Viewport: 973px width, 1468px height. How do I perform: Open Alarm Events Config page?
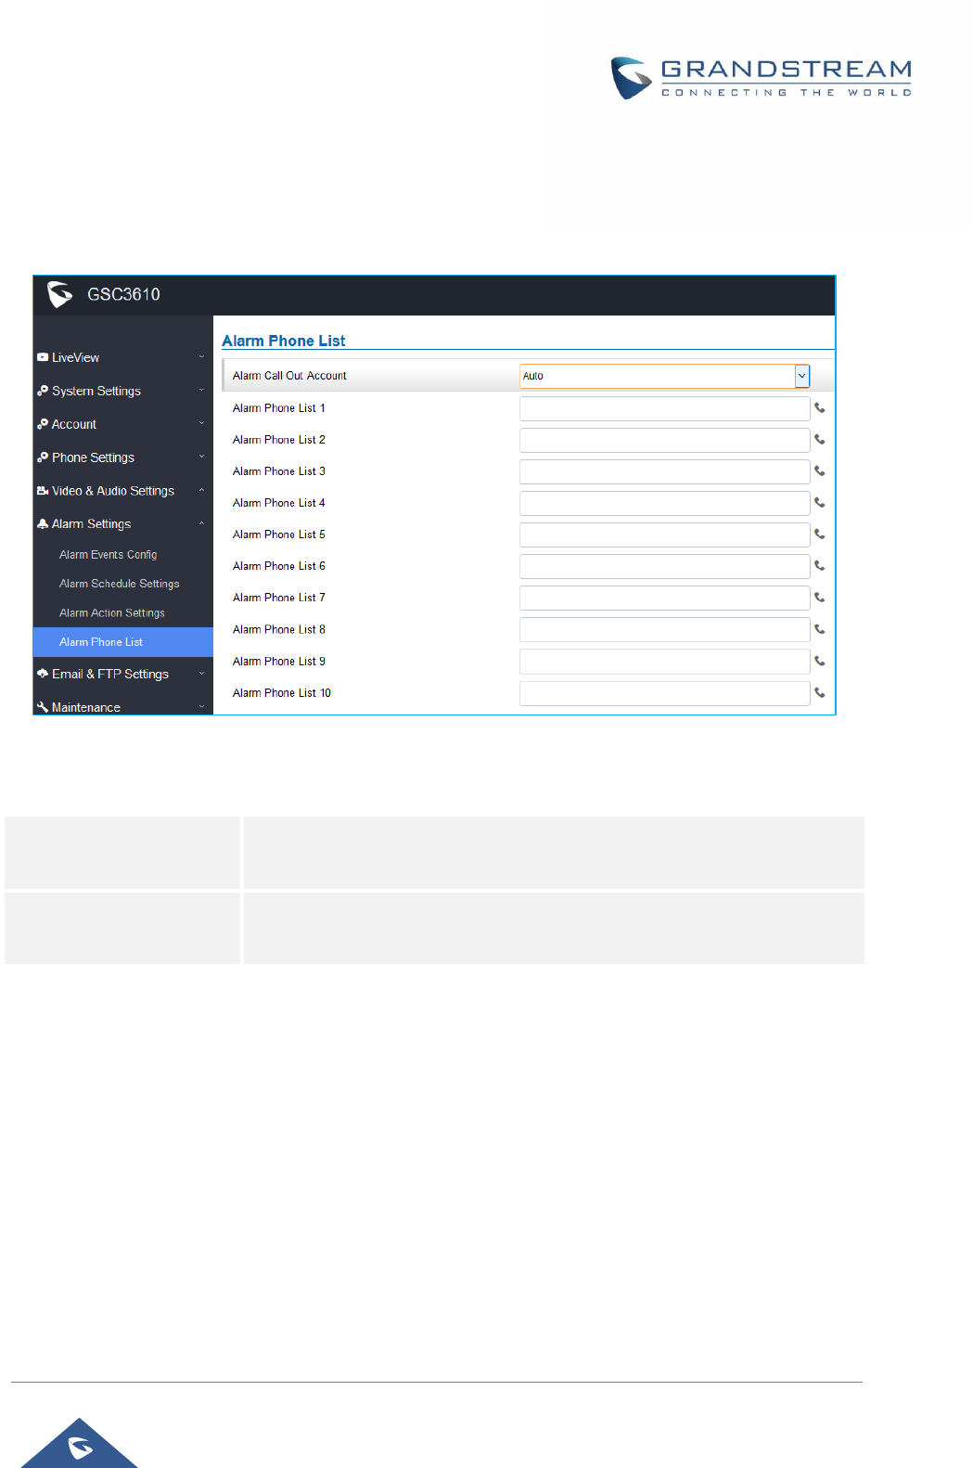[108, 555]
